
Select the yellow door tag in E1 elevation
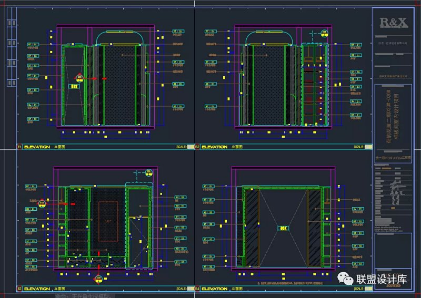tap(74, 86)
